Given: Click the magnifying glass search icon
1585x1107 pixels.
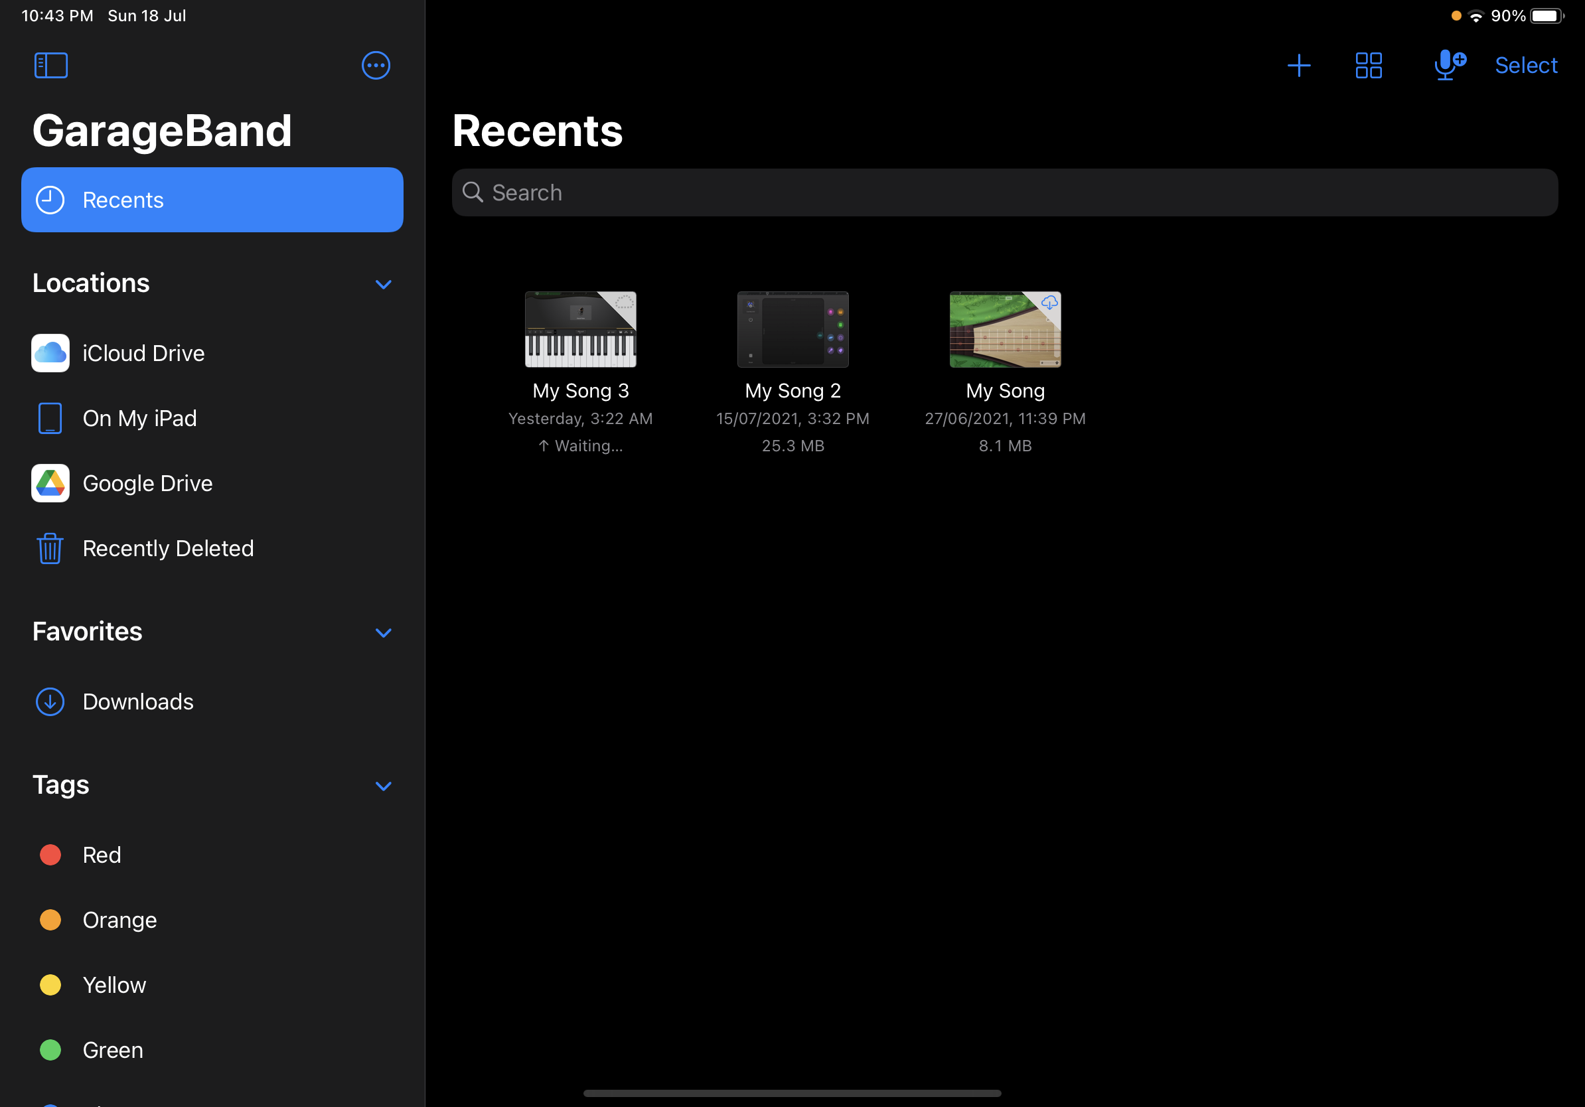Looking at the screenshot, I should (x=473, y=192).
